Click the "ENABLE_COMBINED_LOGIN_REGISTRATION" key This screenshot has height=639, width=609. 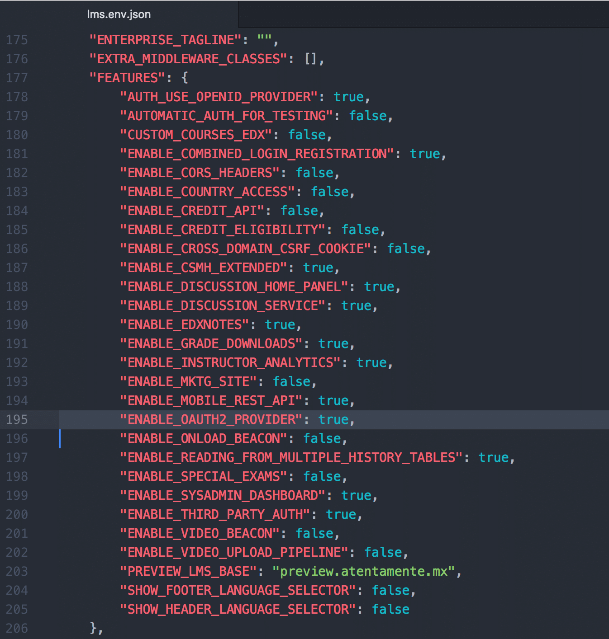pos(257,154)
